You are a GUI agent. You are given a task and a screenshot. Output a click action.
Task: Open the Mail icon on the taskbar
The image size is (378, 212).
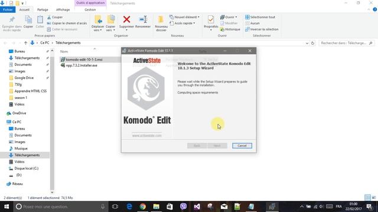tap(224, 207)
